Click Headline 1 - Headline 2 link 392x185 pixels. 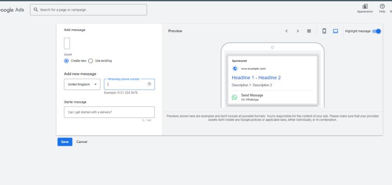pos(256,78)
